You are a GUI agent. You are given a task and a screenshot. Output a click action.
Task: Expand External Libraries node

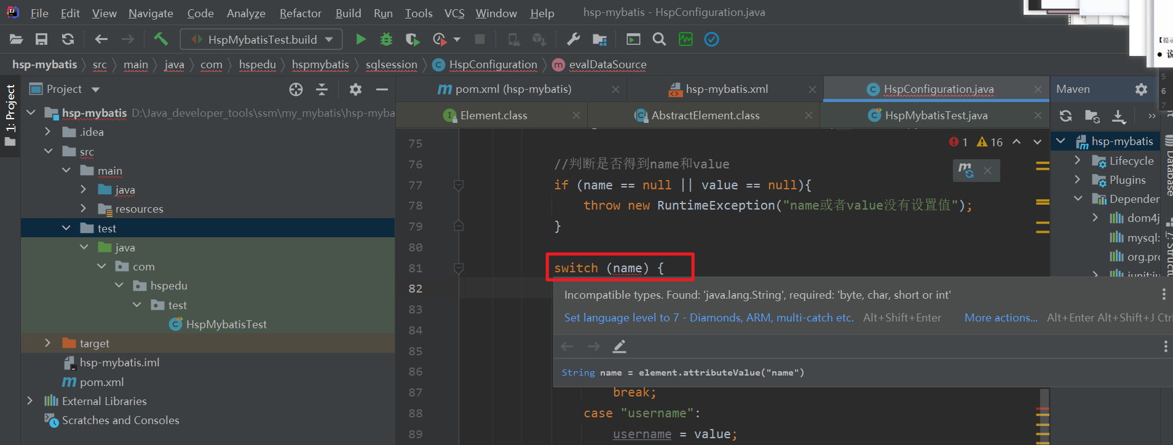click(x=30, y=401)
